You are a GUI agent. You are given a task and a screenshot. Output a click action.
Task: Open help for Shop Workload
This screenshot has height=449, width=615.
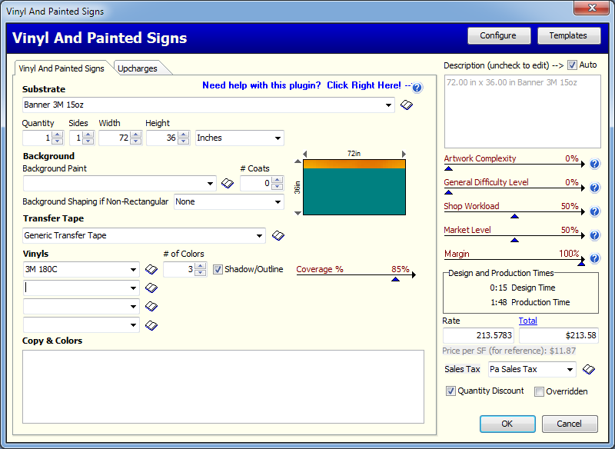[x=593, y=211]
